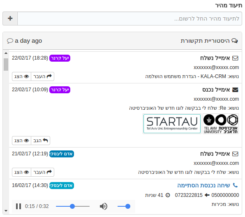Open the שיחה נכנסת הסתיימה call link

pos(203,185)
